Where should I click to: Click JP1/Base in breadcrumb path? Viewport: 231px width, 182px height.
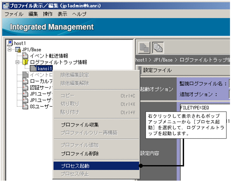[x=163, y=60]
